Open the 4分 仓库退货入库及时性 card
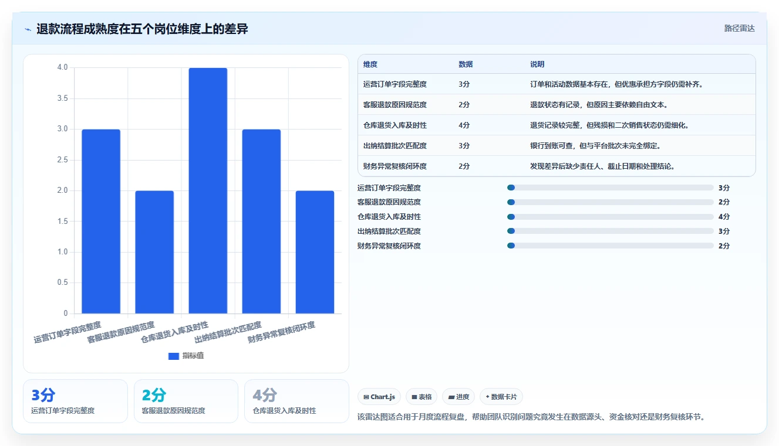Screen dimensions: 779x446 pos(296,401)
